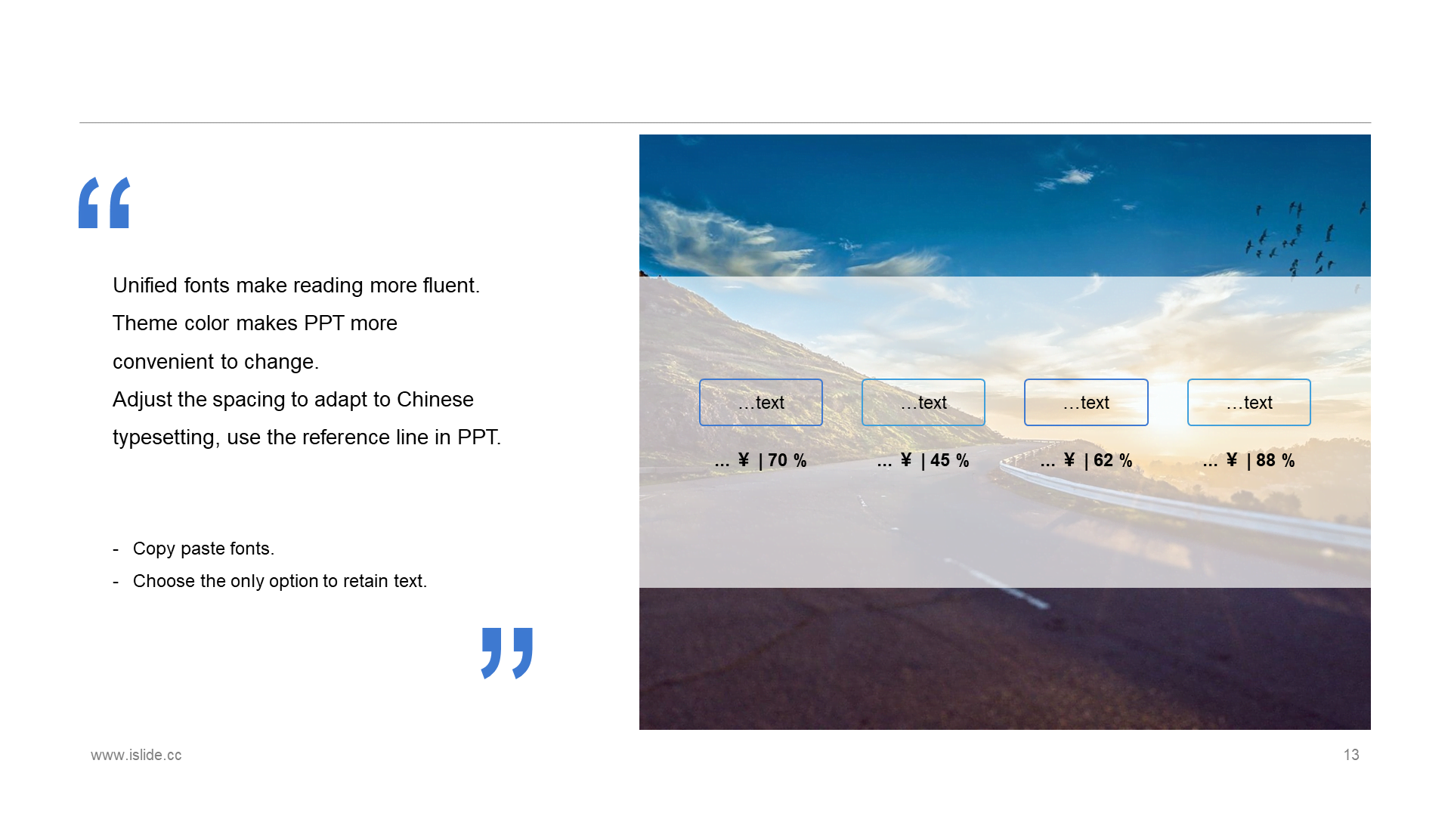This screenshot has width=1451, height=816.
Task: Toggle visibility of first price label
Action: tap(760, 459)
